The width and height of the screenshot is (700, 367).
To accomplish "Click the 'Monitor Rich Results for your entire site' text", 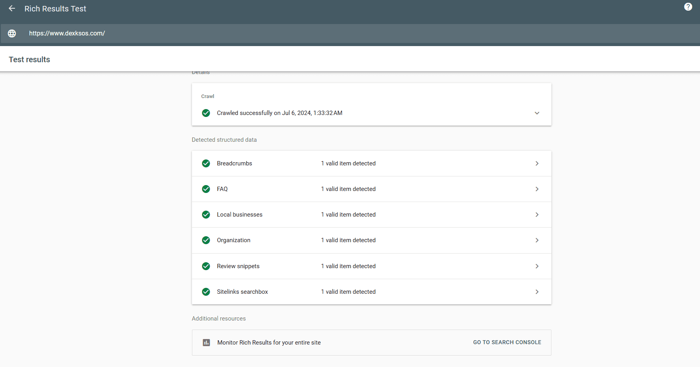I will 269,343.
